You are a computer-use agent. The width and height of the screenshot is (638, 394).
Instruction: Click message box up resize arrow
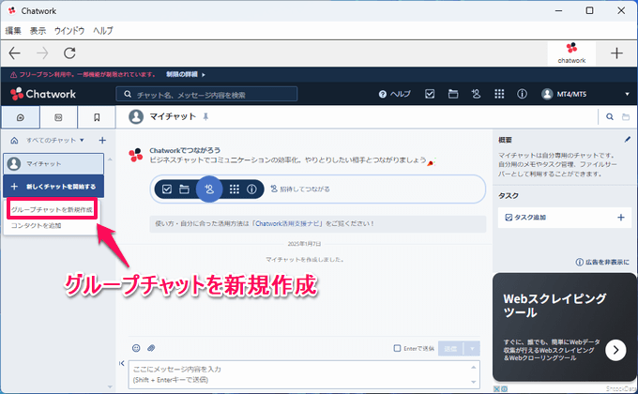474,367
